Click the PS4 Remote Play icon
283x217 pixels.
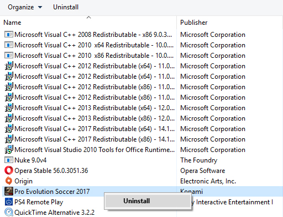coord(9,202)
